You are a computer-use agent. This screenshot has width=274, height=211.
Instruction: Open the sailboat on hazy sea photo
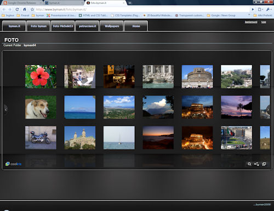click(x=119, y=137)
